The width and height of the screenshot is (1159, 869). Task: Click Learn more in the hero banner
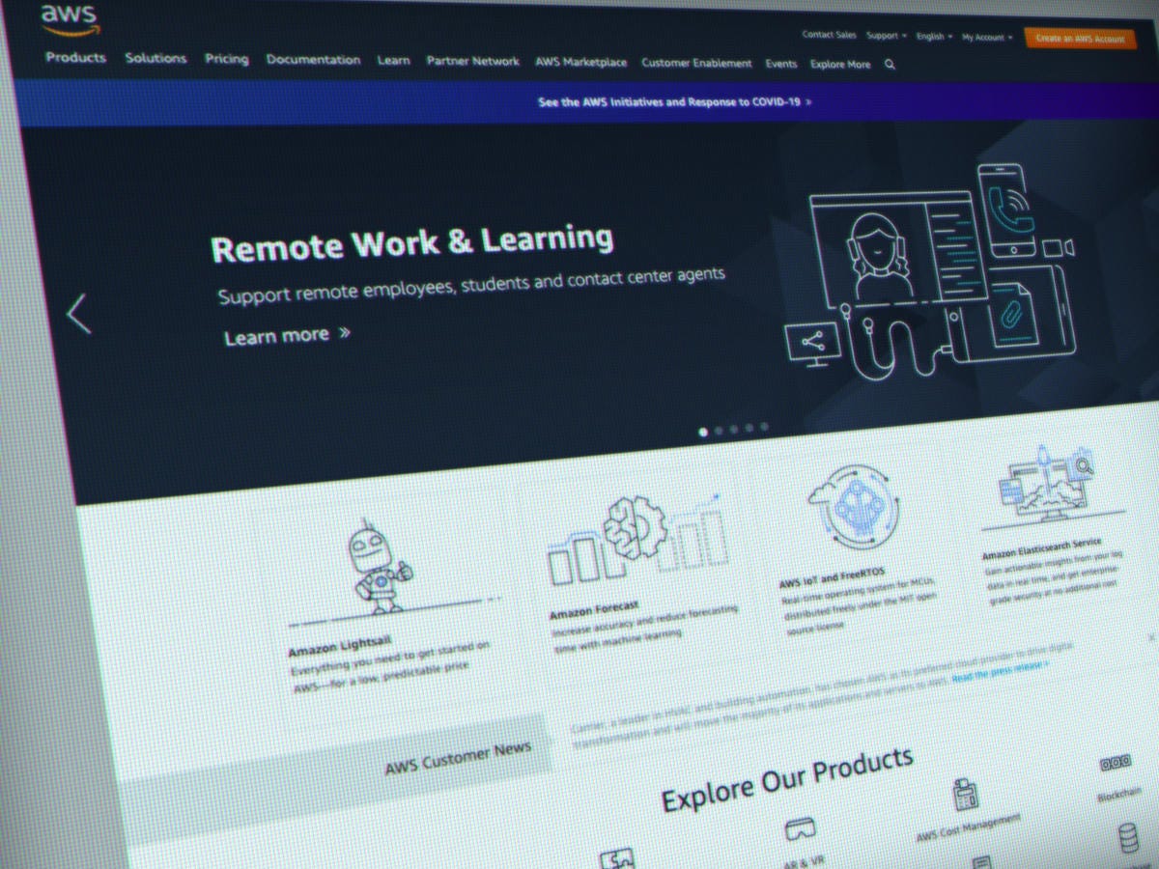pos(288,336)
